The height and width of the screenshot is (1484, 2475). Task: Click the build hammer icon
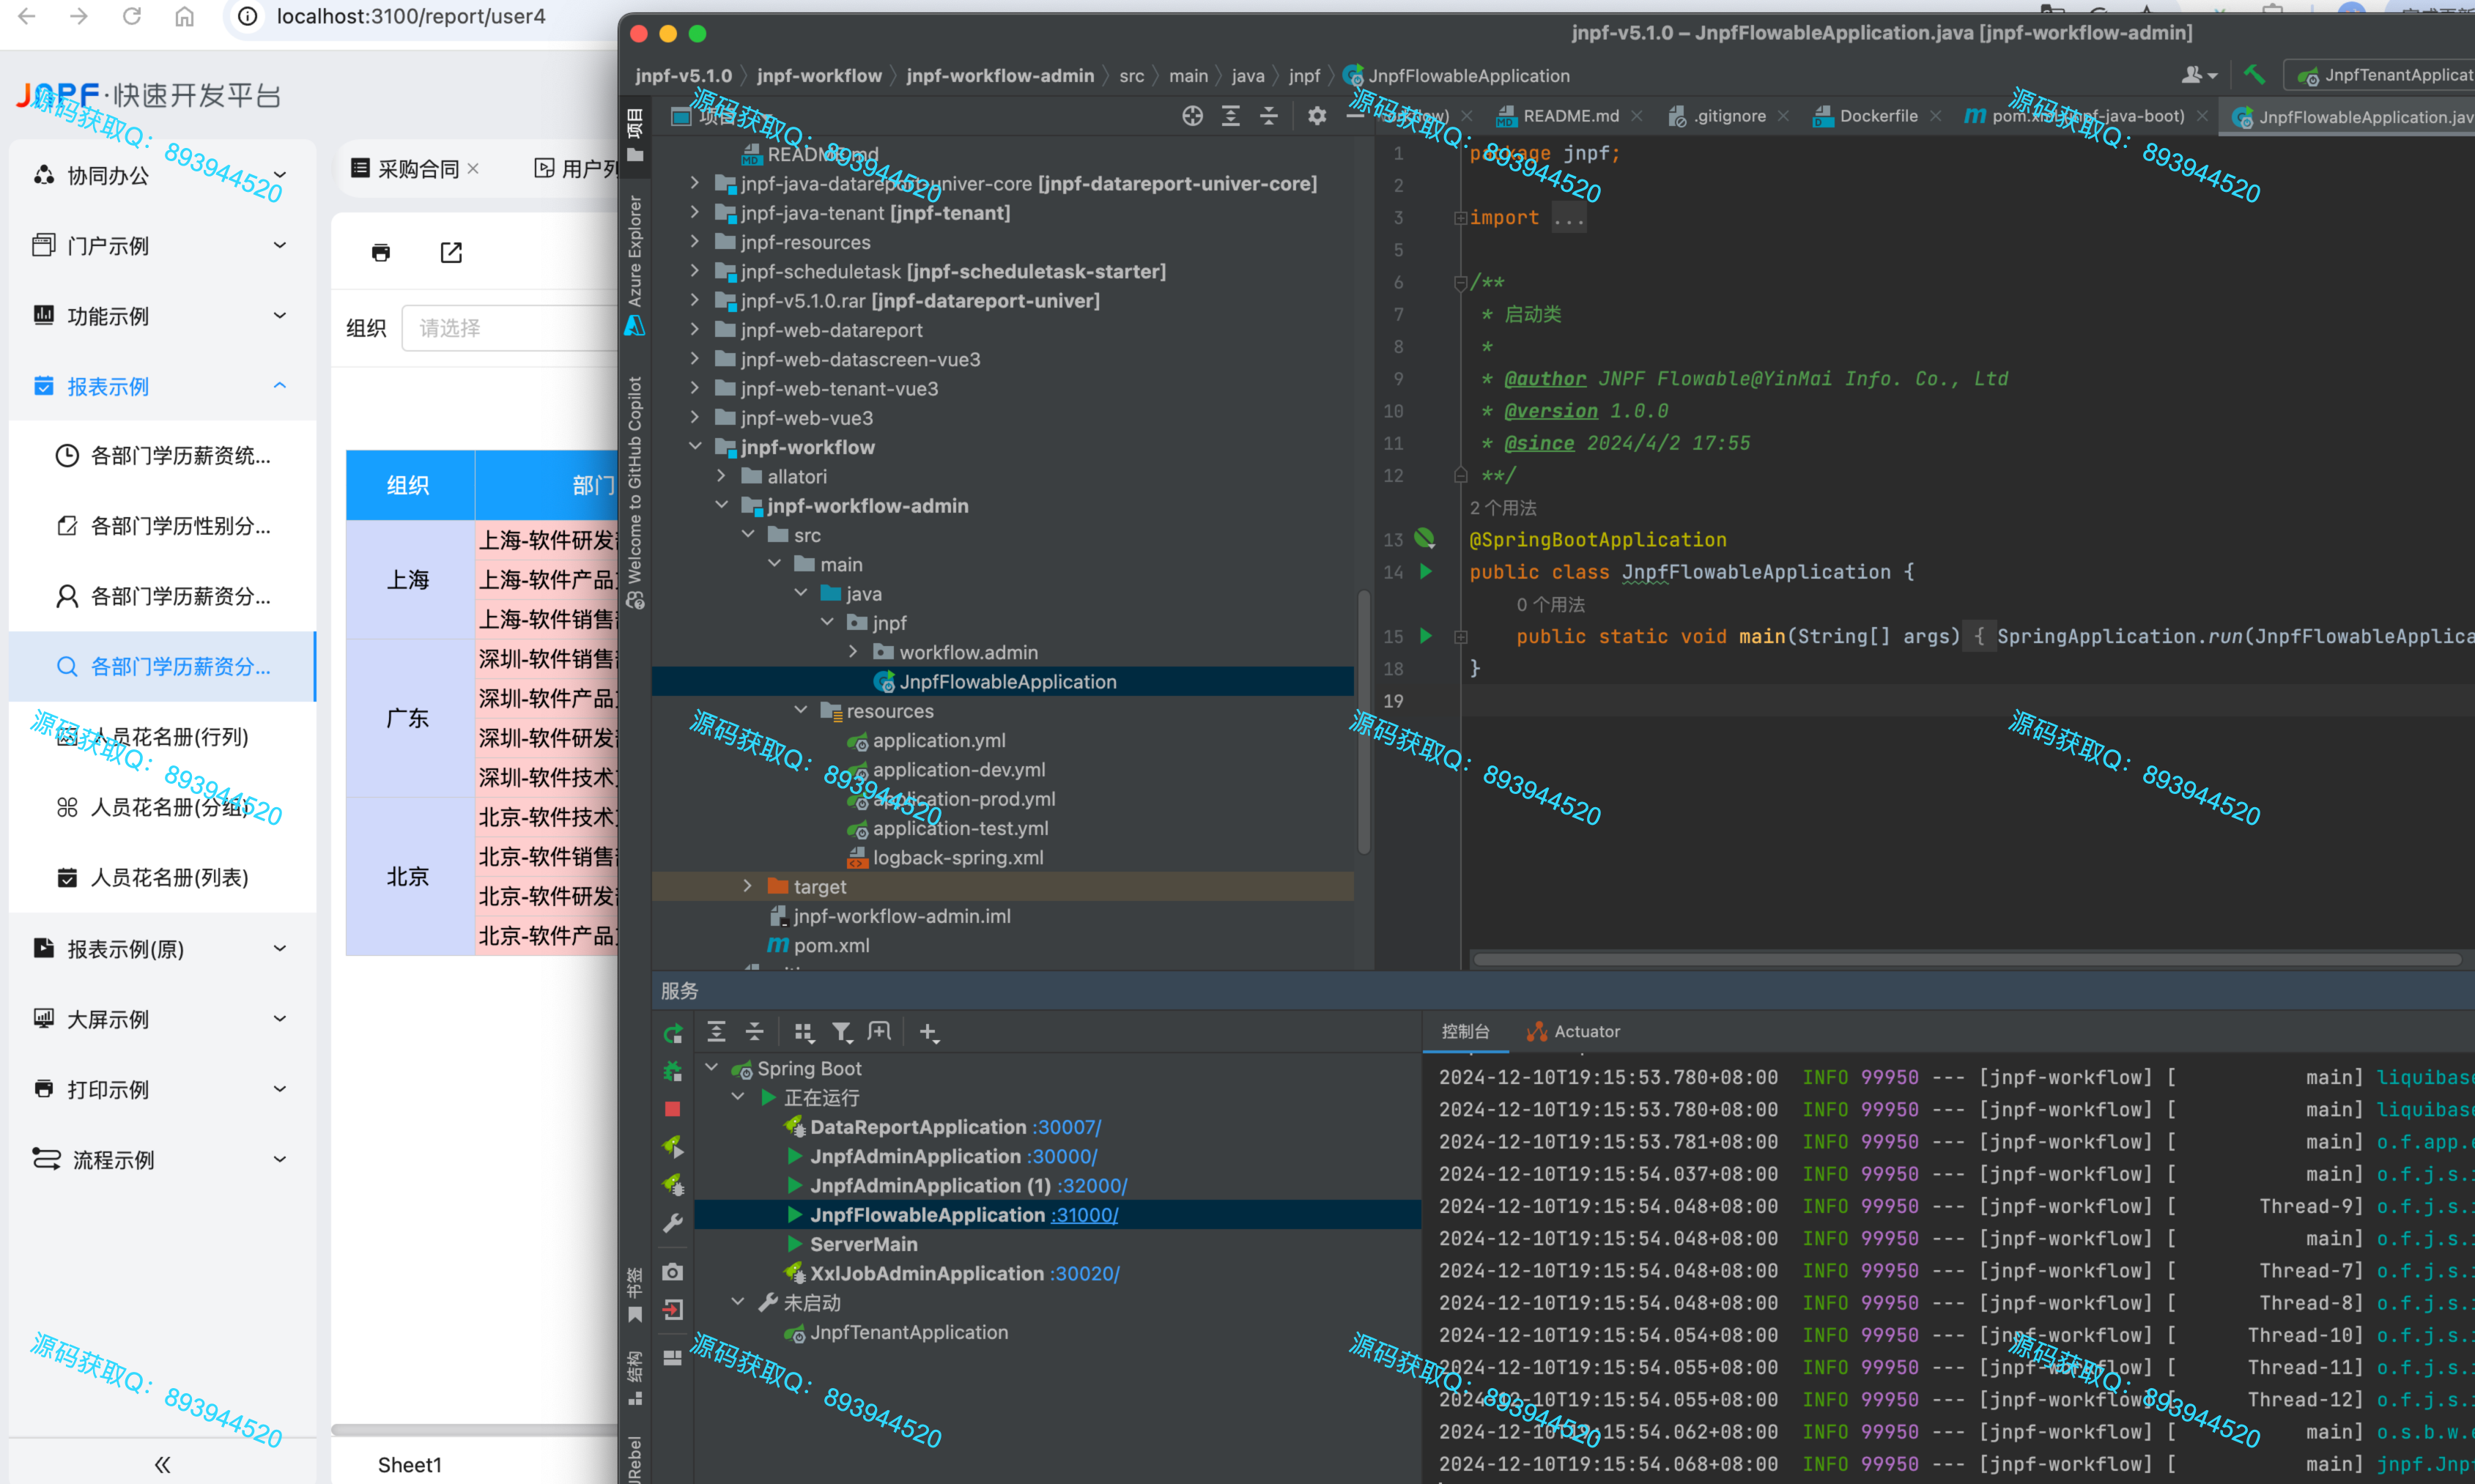tap(2254, 75)
